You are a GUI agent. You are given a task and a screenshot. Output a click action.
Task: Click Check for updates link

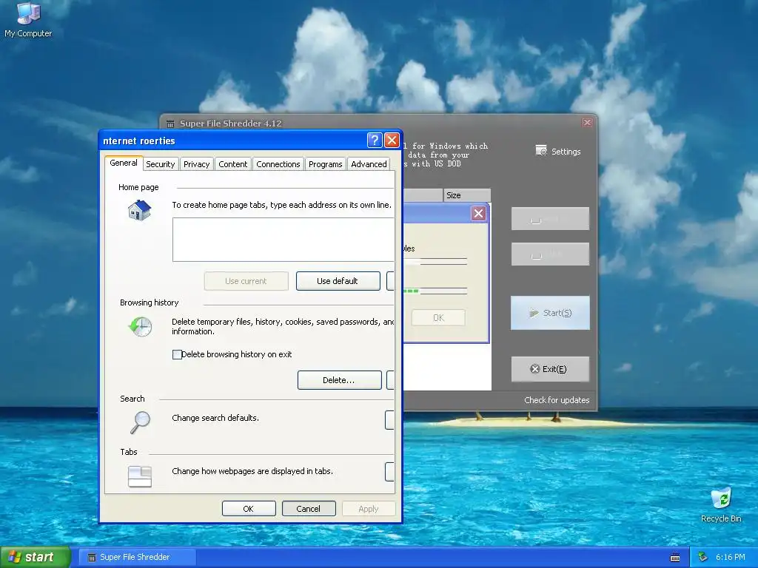pos(557,400)
